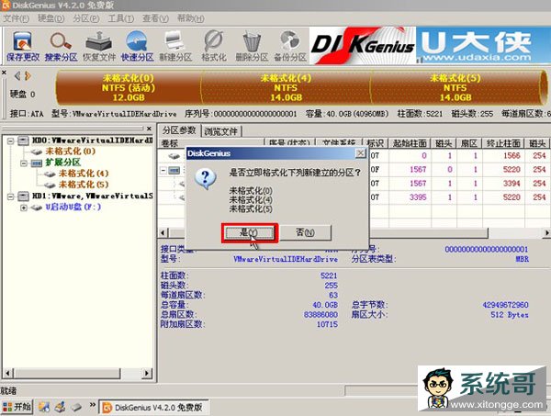This screenshot has width=551, height=416.
Task: Open the 搜索分区 search partition tool
Action: (x=61, y=46)
